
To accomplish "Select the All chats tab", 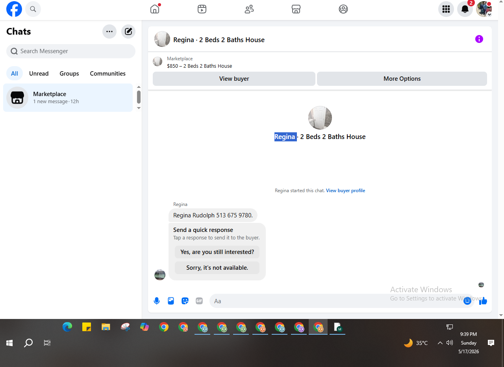I will point(15,74).
